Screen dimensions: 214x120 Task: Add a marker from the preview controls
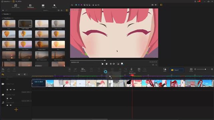[x=122, y=64]
